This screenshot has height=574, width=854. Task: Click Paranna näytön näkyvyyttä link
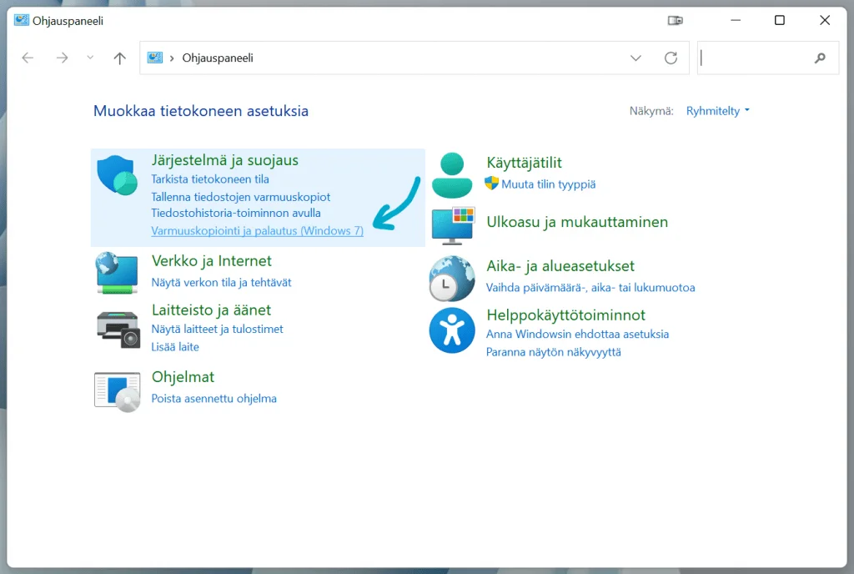point(554,352)
